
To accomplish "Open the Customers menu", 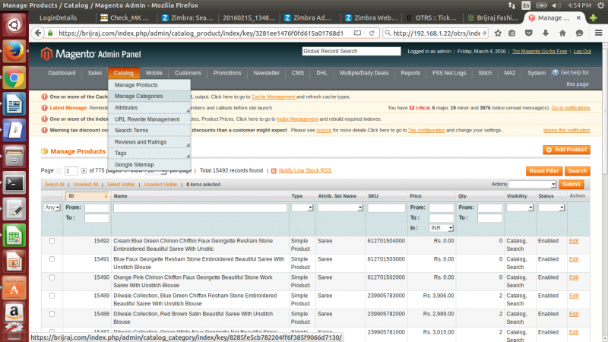I will pyautogui.click(x=188, y=73).
